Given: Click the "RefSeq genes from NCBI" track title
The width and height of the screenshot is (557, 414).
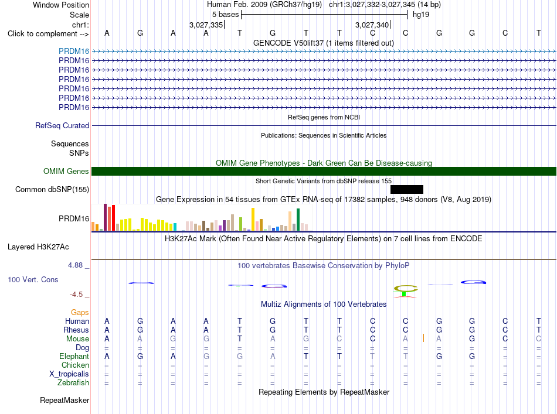Looking at the screenshot, I should coord(324,117).
